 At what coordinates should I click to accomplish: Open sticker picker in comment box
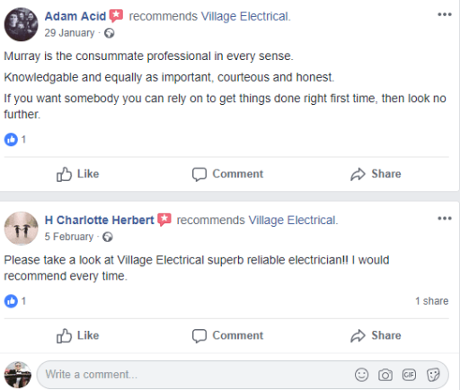(433, 375)
